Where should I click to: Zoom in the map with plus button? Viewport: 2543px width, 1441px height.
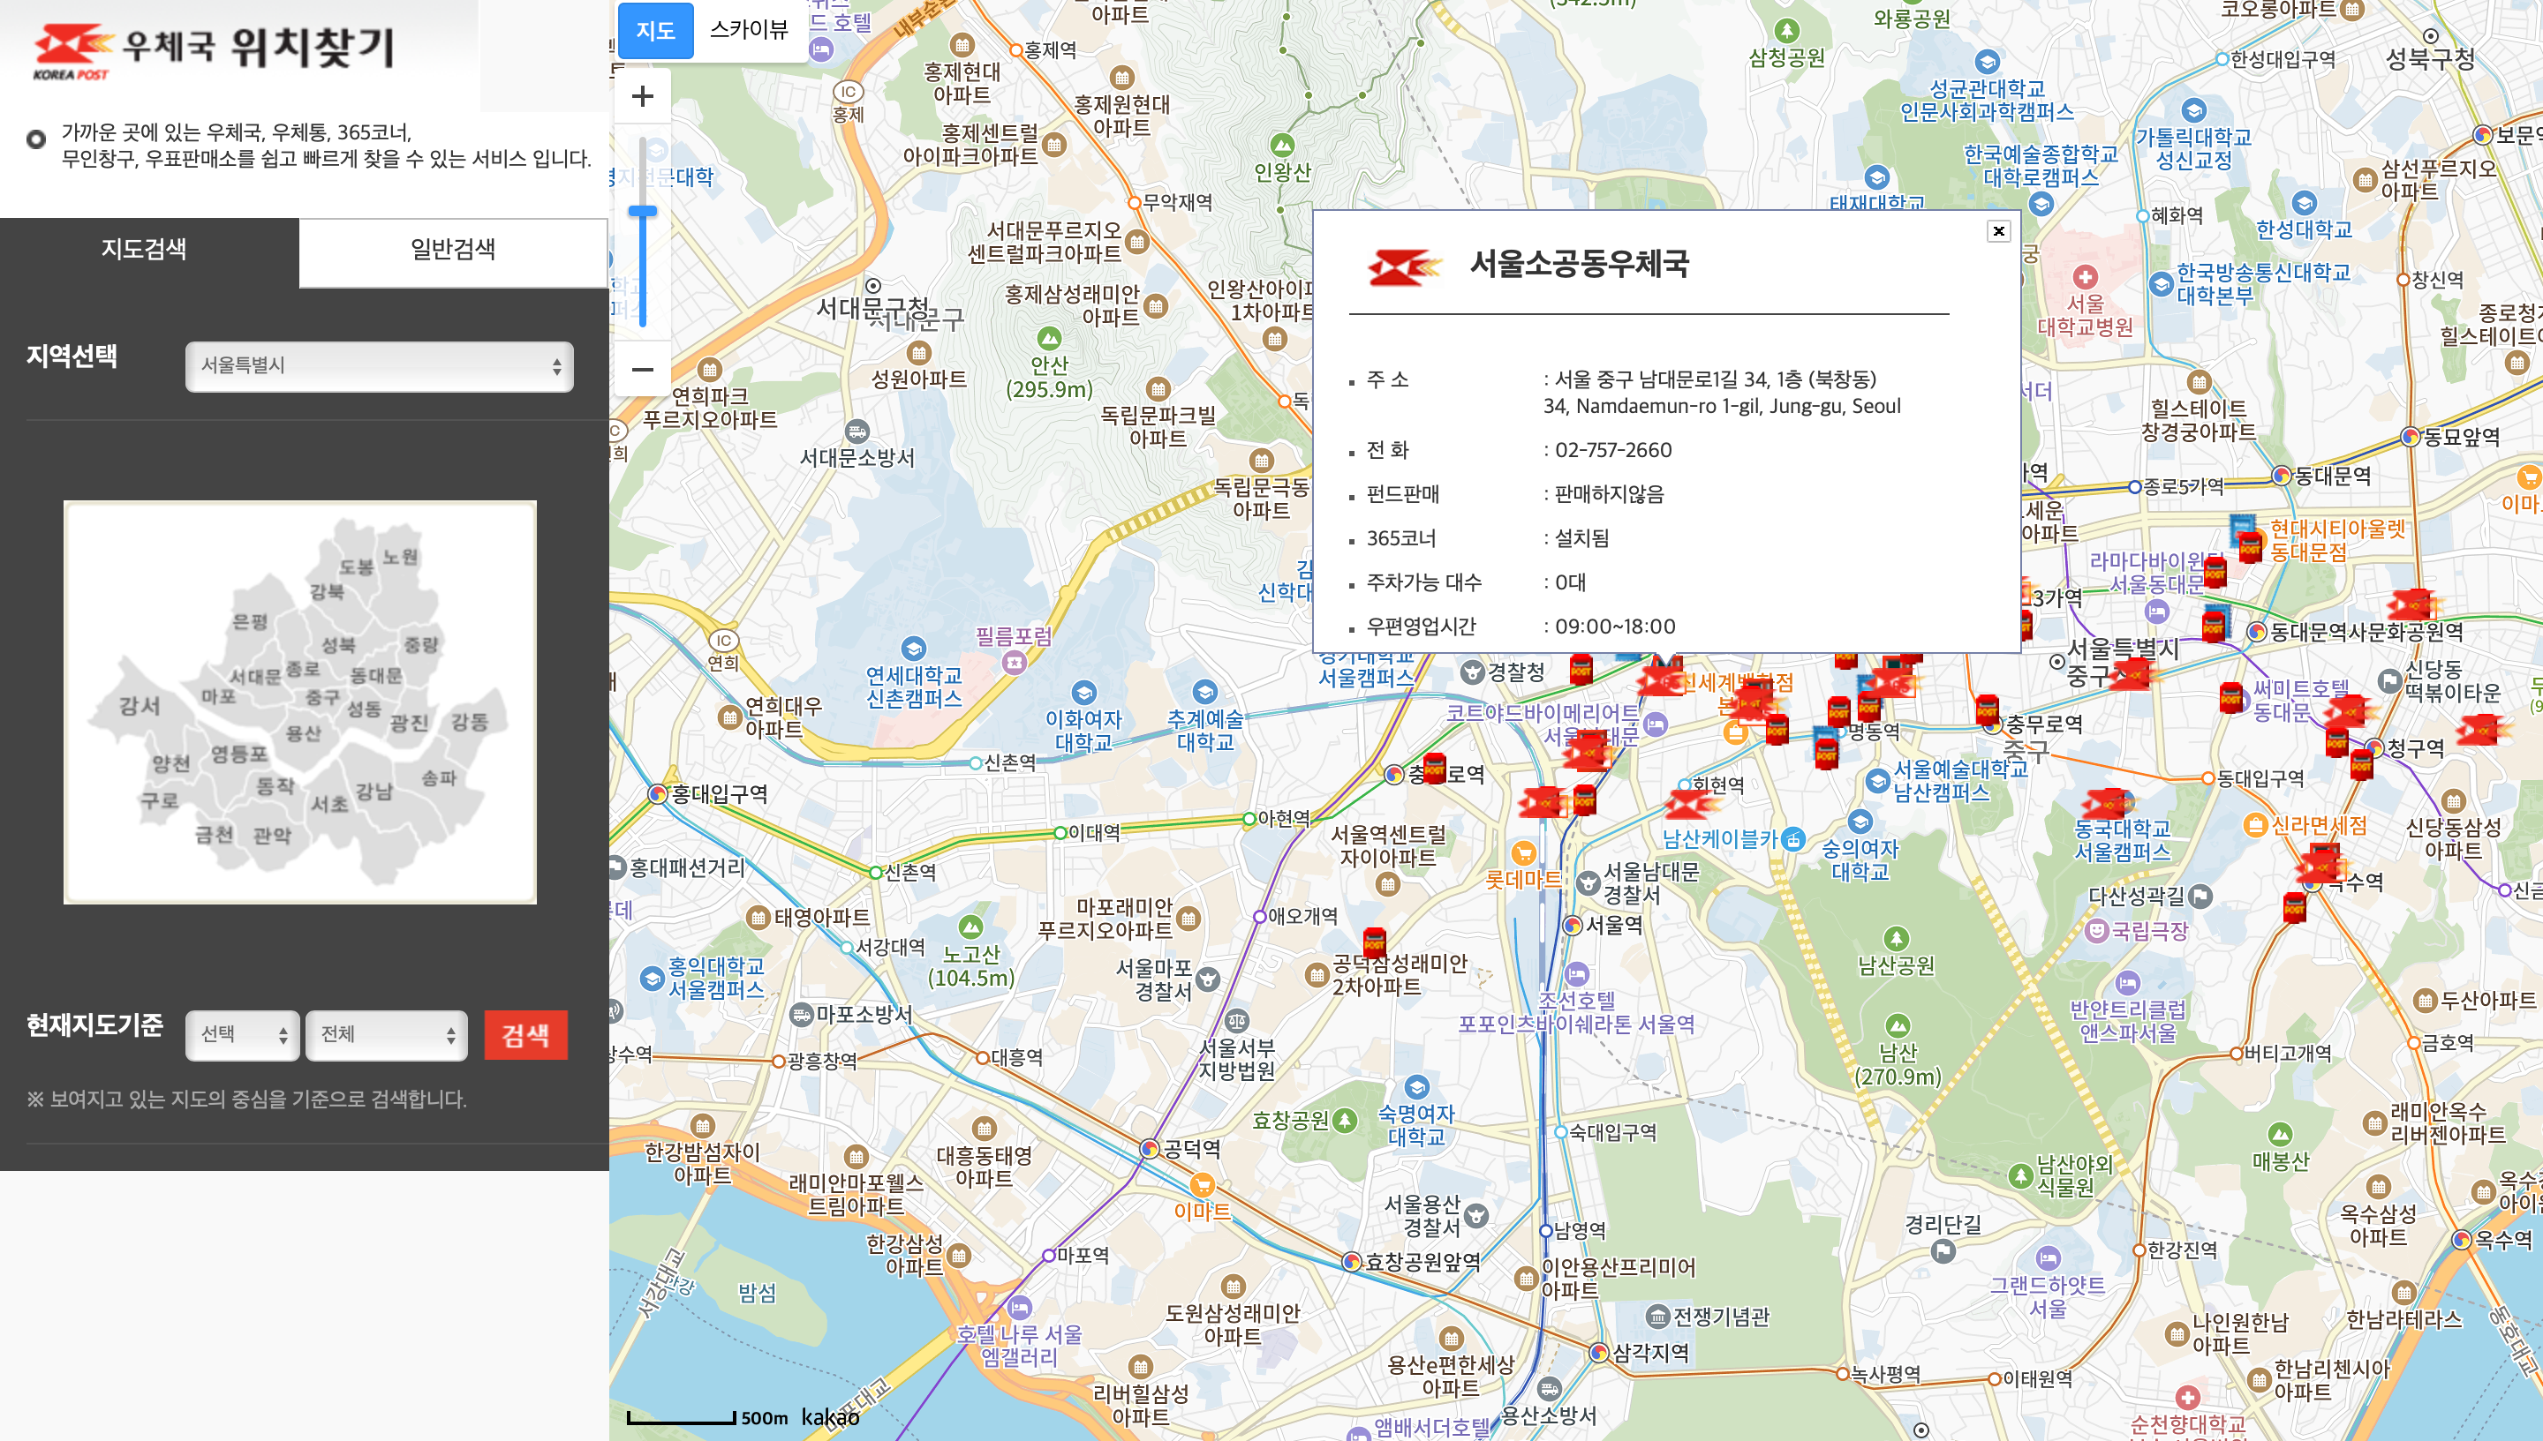pyautogui.click(x=642, y=96)
